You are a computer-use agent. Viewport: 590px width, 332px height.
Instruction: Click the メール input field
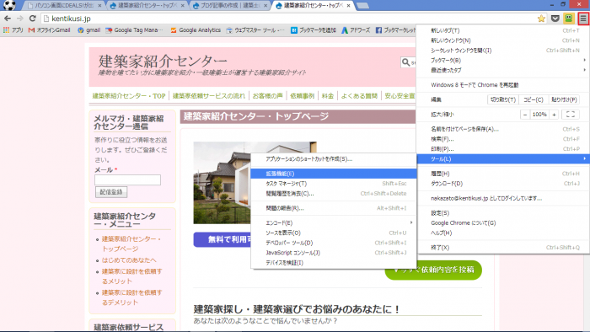(x=127, y=179)
